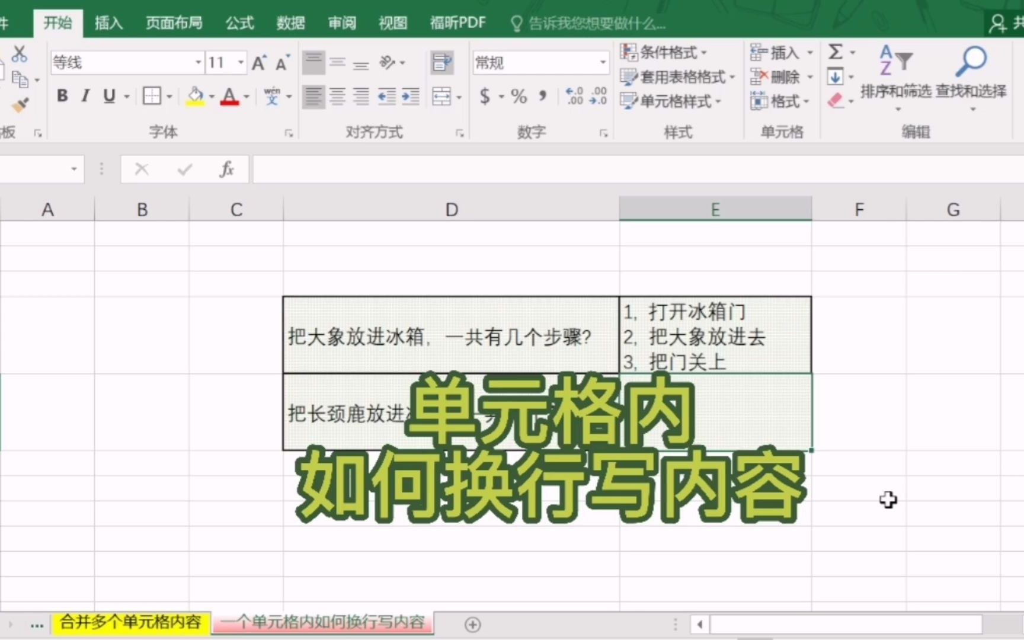Toggle Wrap Text button
The width and height of the screenshot is (1024, 640).
[x=442, y=62]
